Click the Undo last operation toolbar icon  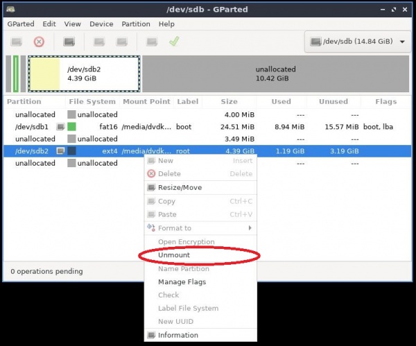click(152, 42)
